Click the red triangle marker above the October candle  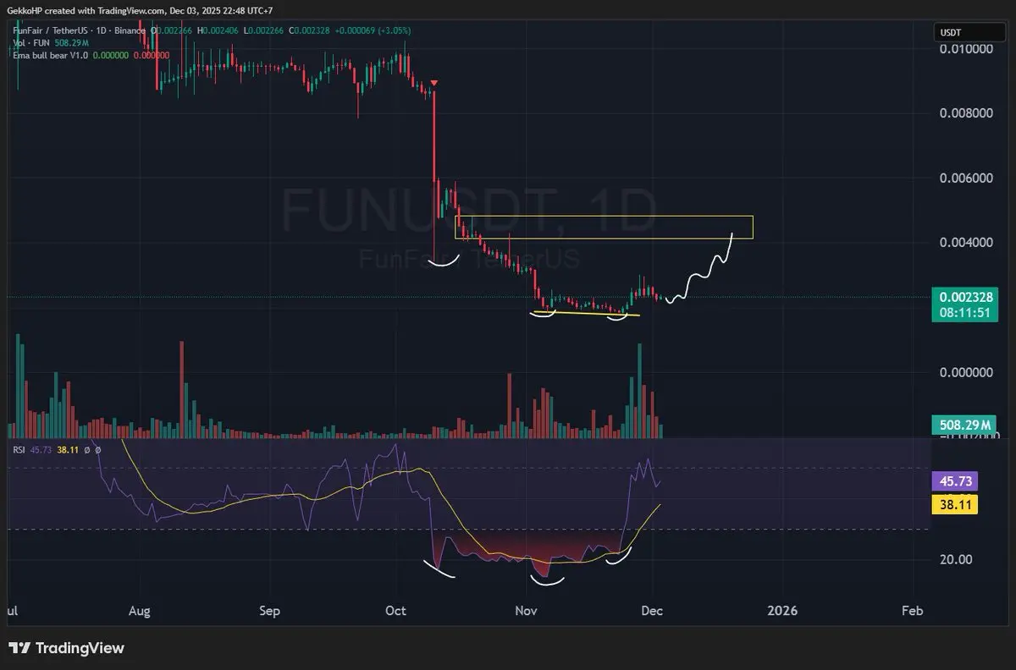434,82
